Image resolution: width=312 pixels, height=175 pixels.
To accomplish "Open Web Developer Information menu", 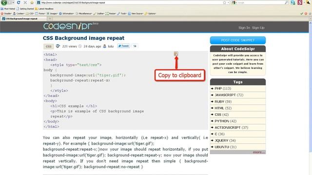I will 67,14.
